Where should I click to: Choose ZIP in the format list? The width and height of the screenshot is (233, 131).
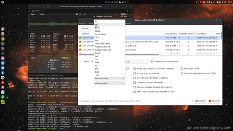[x=109, y=69]
